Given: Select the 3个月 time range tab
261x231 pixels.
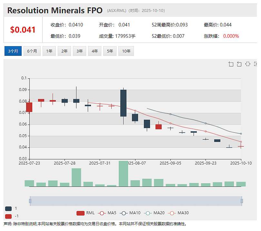Looking at the screenshot, I should click(x=13, y=51).
